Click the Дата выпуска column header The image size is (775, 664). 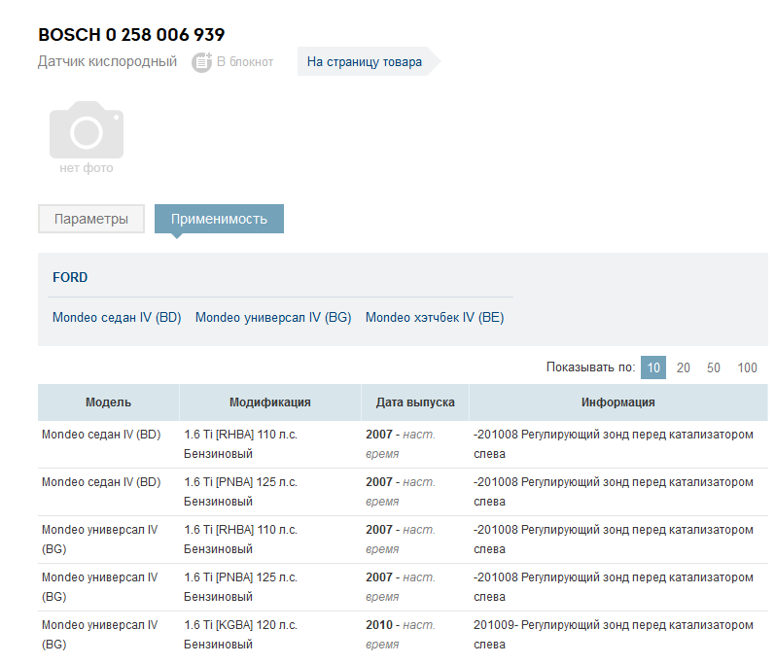[x=415, y=402]
